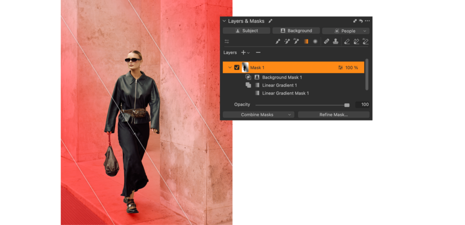Screen dimensions: 465x225
Task: Toggle the Layers & Masks pin icon
Action: coord(271,21)
